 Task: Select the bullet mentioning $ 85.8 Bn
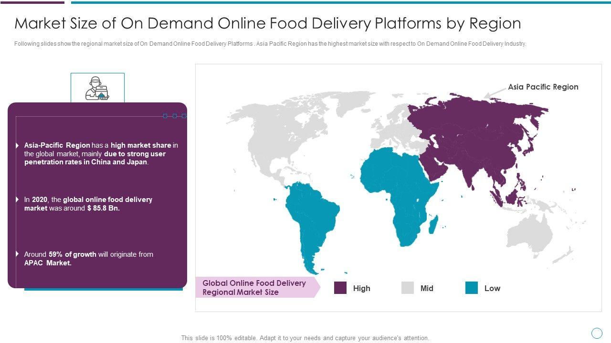(x=88, y=204)
